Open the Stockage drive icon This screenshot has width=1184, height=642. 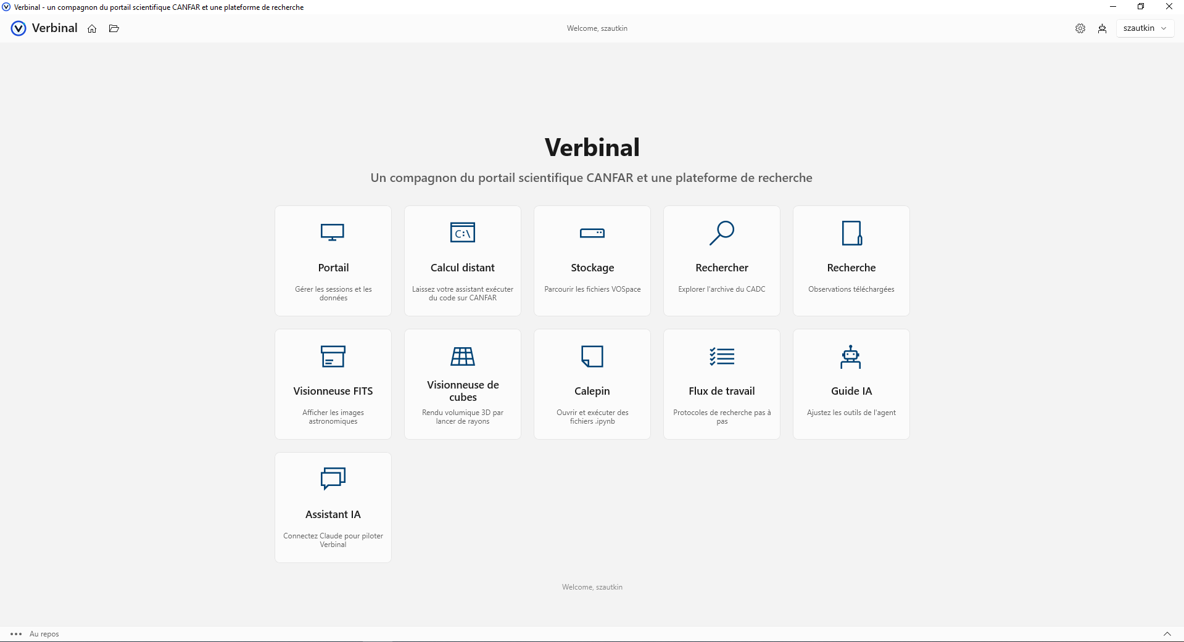click(592, 233)
